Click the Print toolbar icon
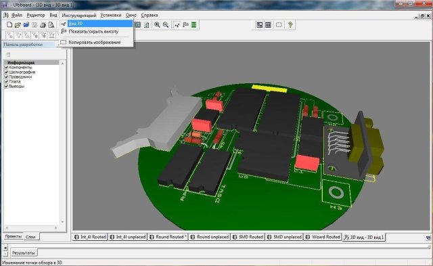The width and height of the screenshot is (433, 266). coord(43,25)
